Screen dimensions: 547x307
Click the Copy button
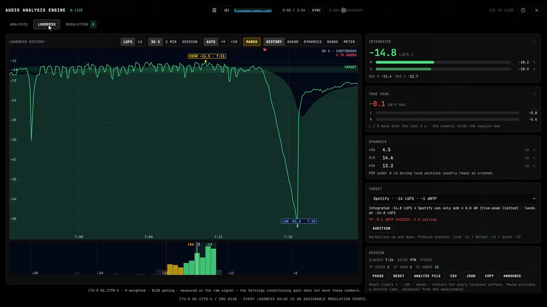coord(489,276)
